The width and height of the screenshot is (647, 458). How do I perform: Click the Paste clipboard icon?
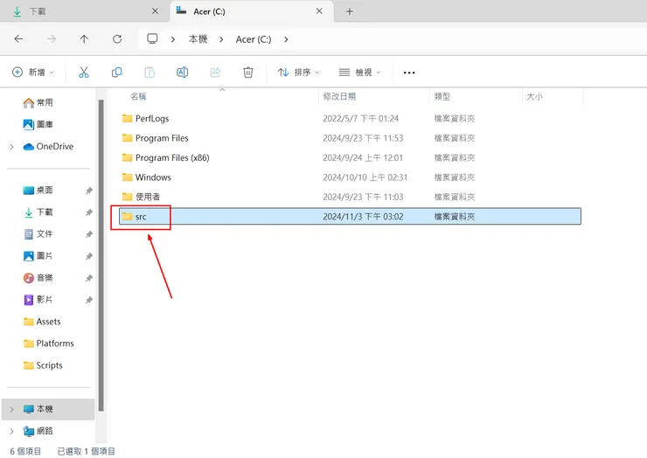tap(150, 73)
